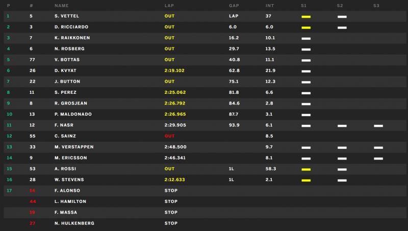Click red car number 44 for Hamilton
The height and width of the screenshot is (231, 408).
click(x=33, y=201)
